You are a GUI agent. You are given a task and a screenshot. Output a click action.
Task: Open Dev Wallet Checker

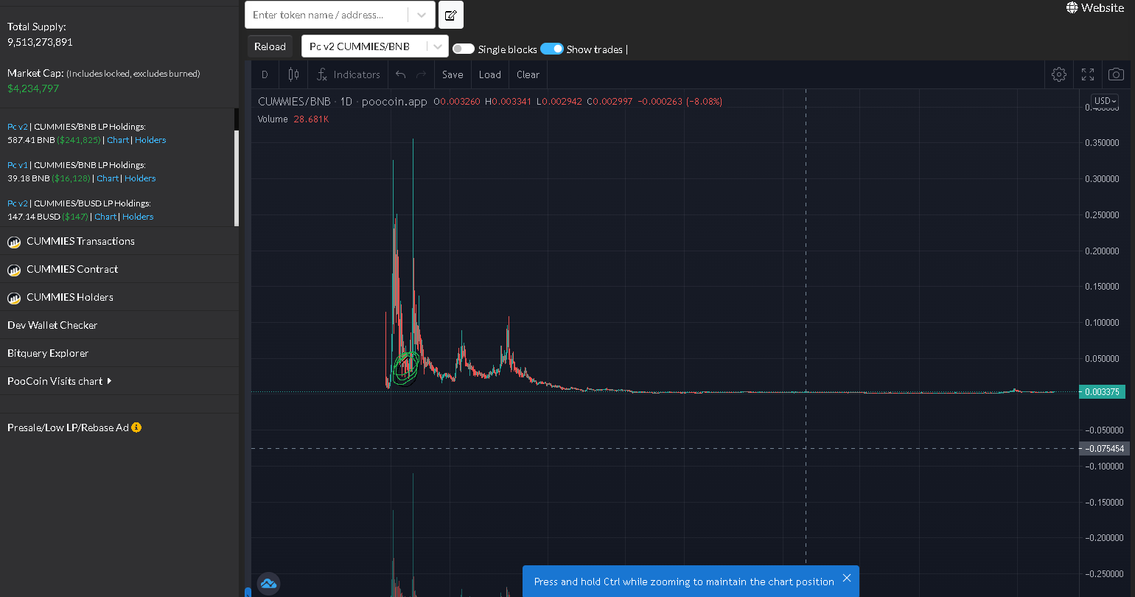point(52,325)
